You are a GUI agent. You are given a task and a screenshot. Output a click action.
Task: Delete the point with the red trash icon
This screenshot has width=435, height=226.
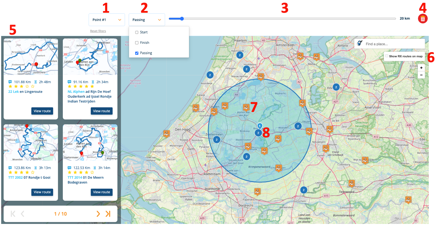point(423,19)
